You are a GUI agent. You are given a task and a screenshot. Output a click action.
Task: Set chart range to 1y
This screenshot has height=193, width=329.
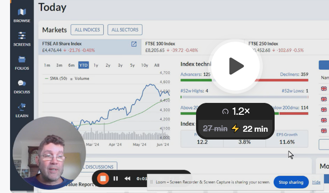96,65
